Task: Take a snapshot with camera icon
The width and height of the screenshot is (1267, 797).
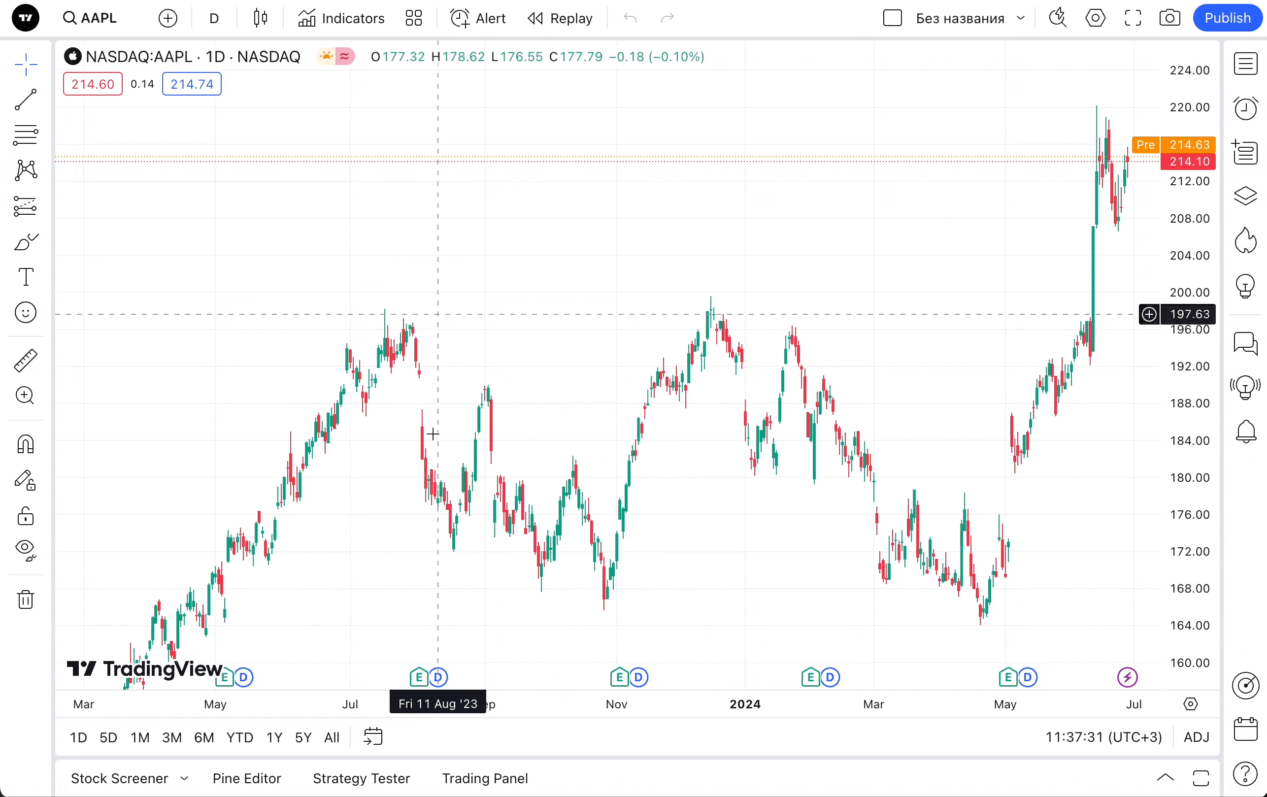Action: 1169,18
